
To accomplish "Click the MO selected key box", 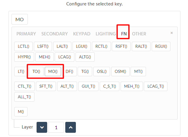I will coord(20,19).
